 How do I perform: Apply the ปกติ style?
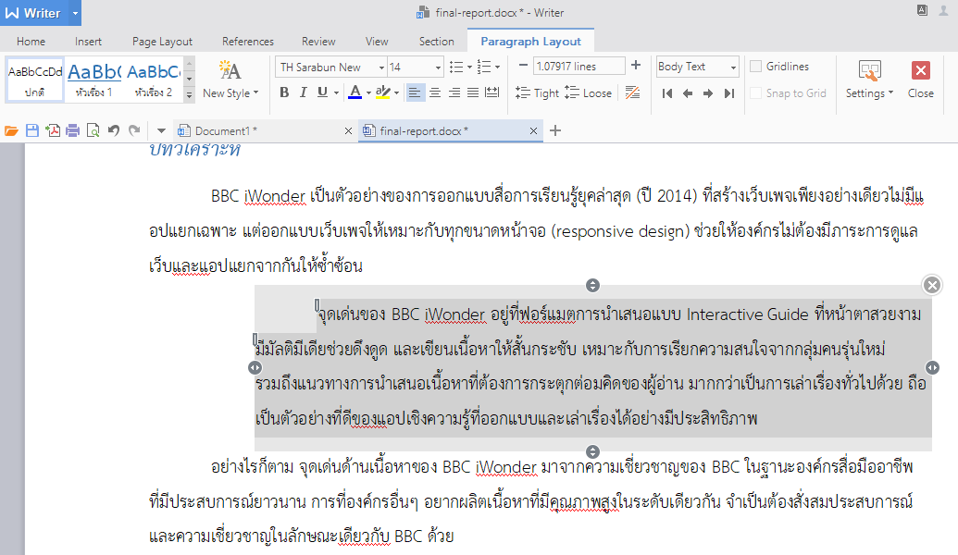click(35, 80)
